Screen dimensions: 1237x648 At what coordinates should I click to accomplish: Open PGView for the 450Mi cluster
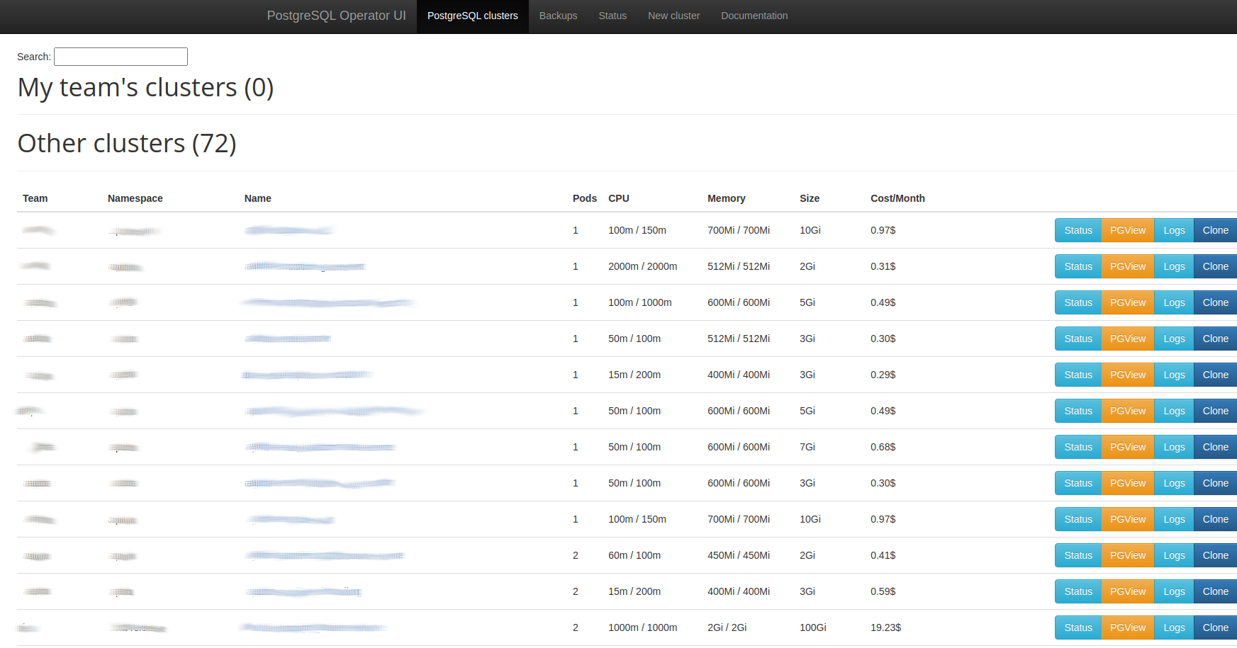pyautogui.click(x=1128, y=555)
